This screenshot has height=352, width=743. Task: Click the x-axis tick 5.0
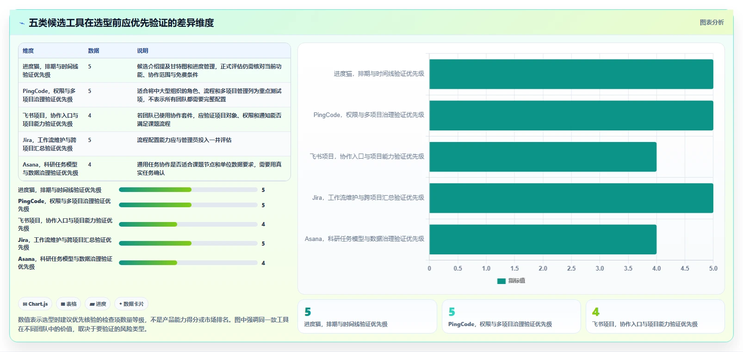(713, 268)
